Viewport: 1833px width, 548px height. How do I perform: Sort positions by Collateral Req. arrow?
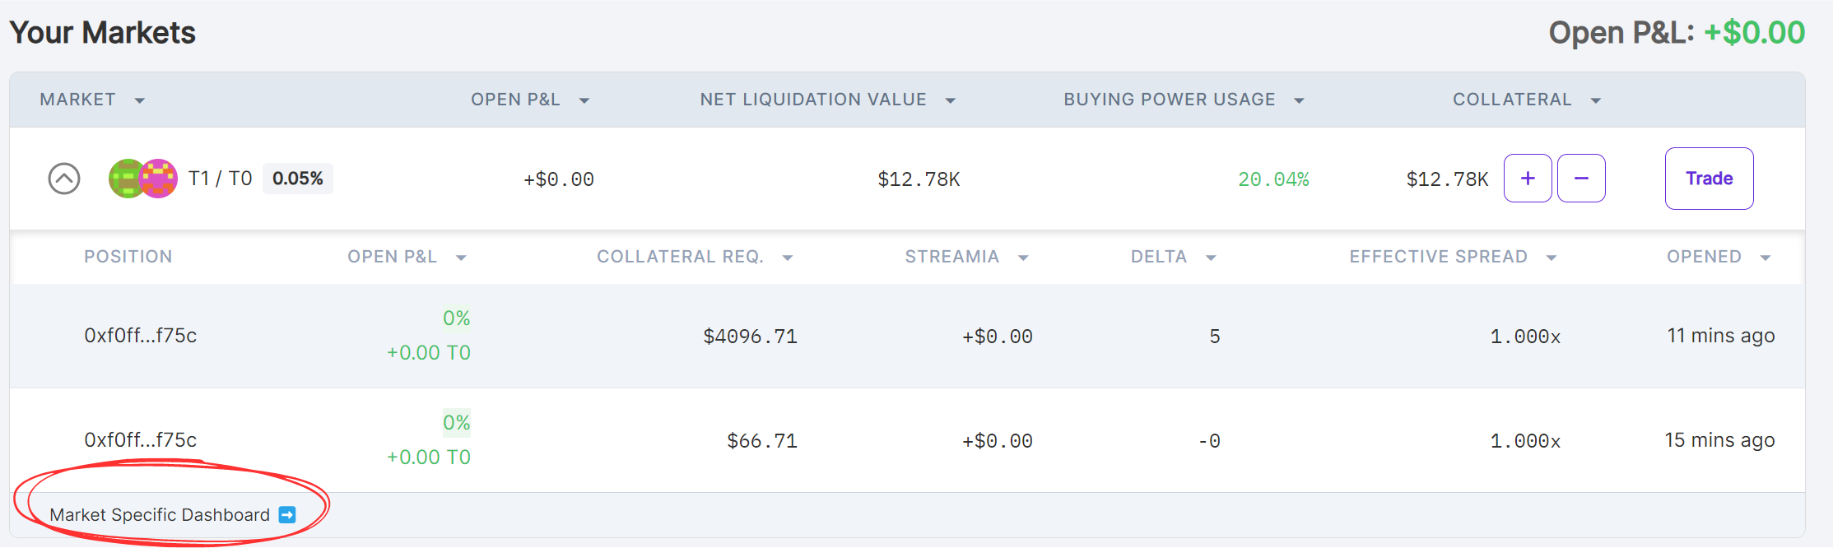point(788,258)
